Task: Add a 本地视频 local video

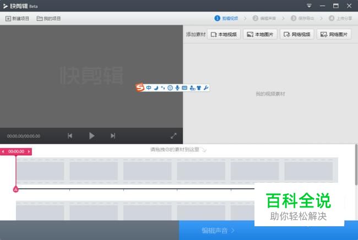Action: pos(224,34)
